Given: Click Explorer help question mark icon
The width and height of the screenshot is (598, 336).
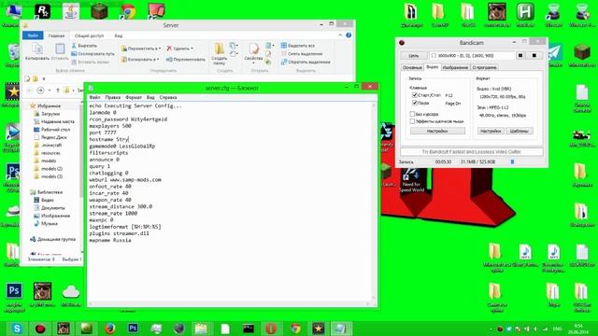Looking at the screenshot, I should [349, 35].
